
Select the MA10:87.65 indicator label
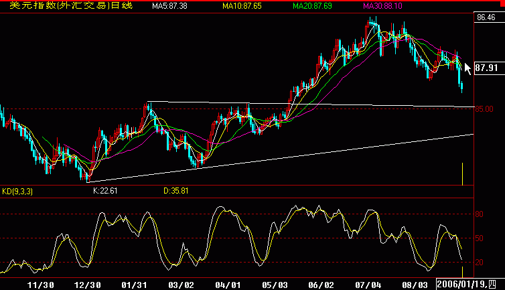242,6
